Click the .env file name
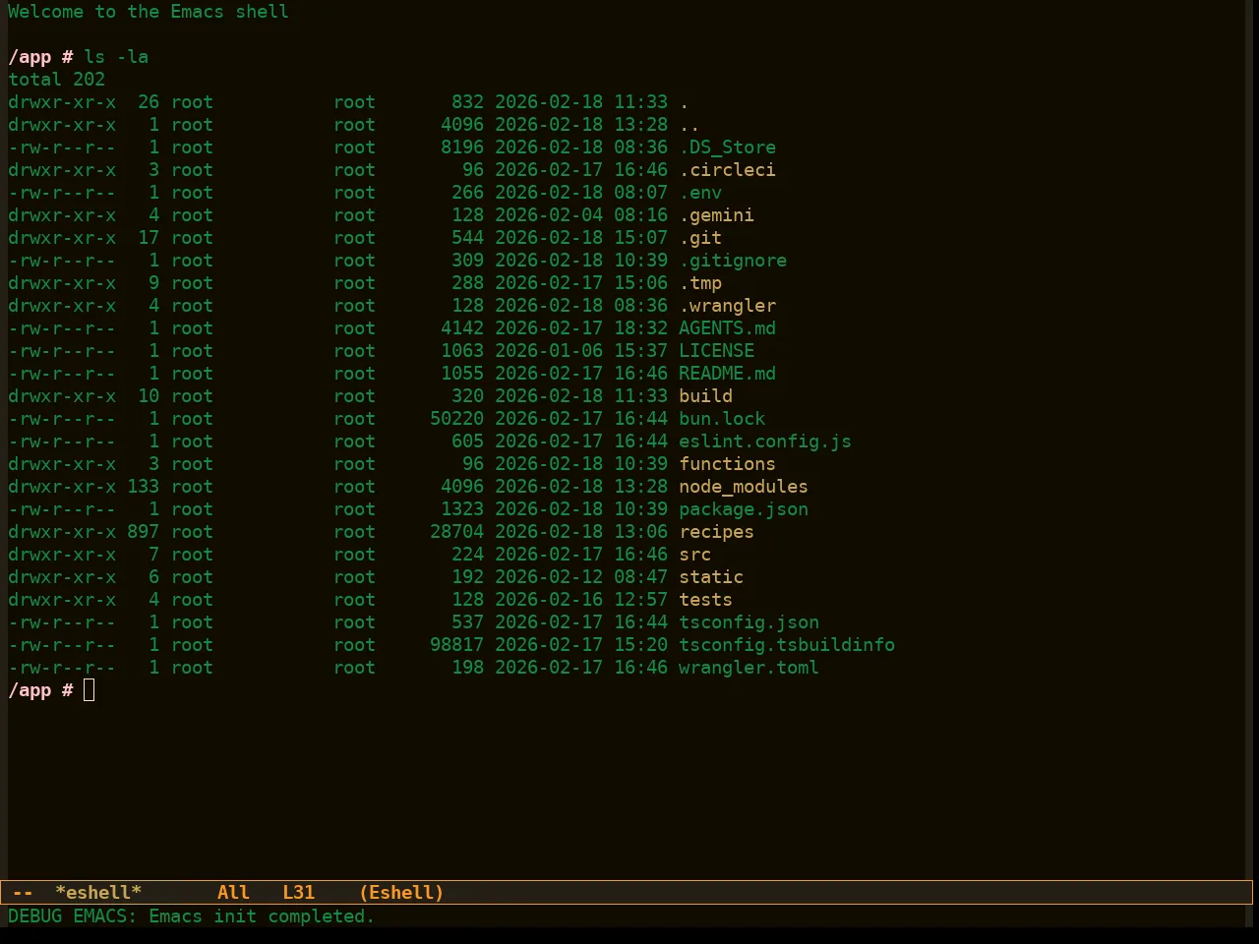 [700, 193]
